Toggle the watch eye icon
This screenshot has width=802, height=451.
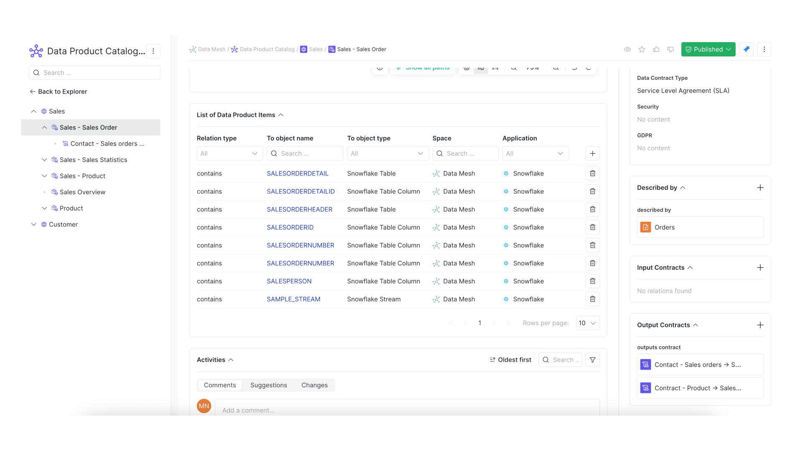(x=627, y=49)
